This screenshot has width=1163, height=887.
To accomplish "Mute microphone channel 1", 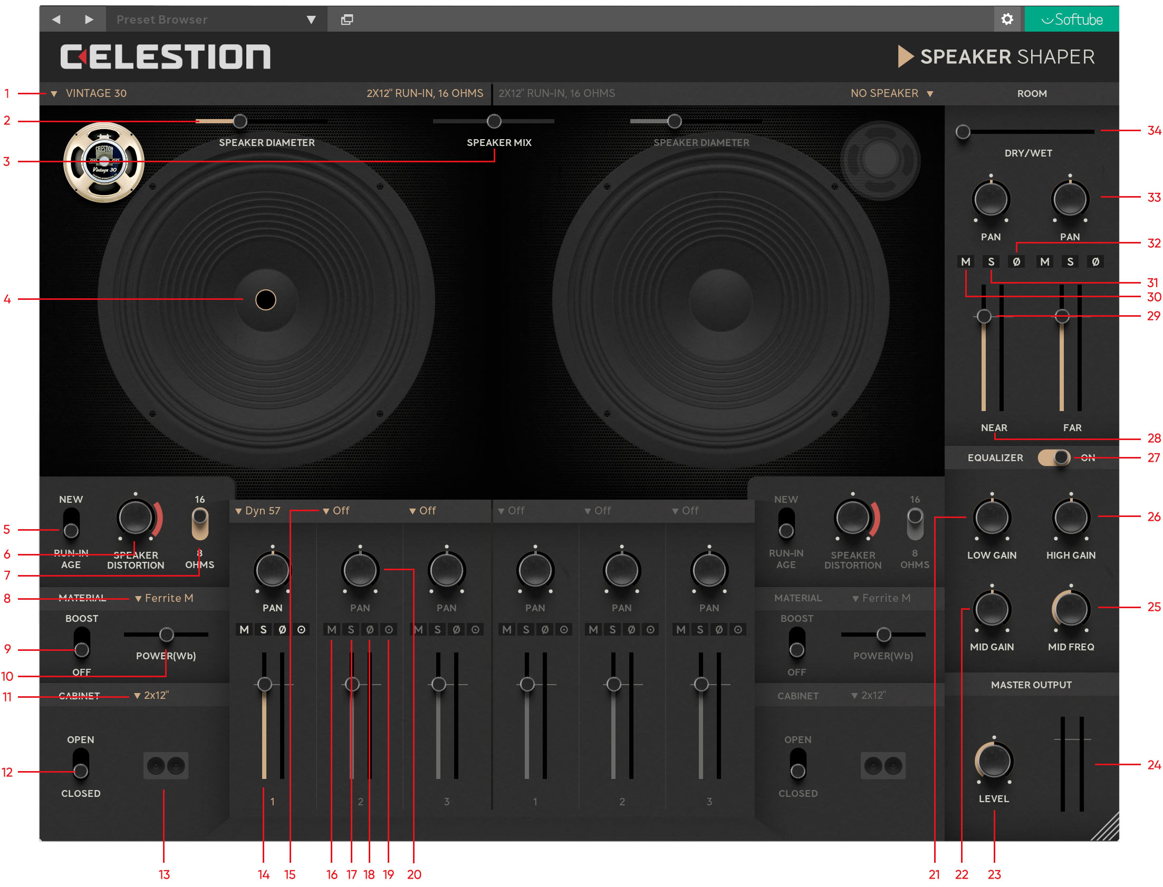I will (x=244, y=629).
